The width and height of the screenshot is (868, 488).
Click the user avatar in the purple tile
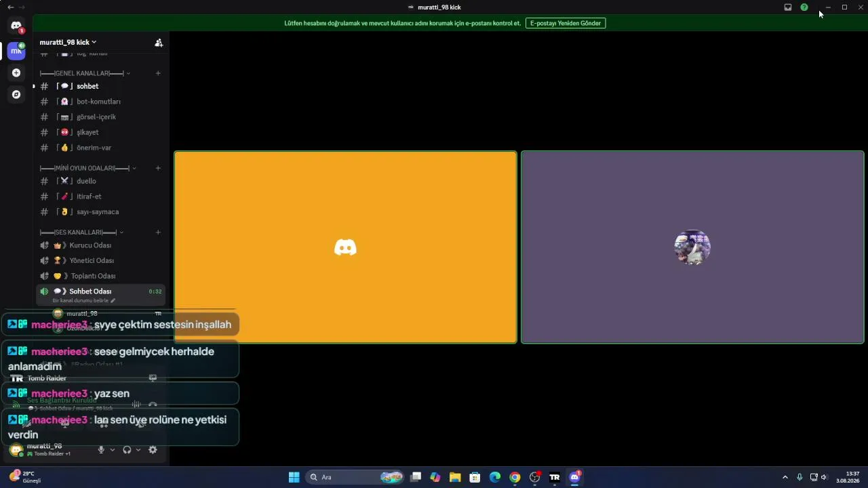(x=692, y=247)
